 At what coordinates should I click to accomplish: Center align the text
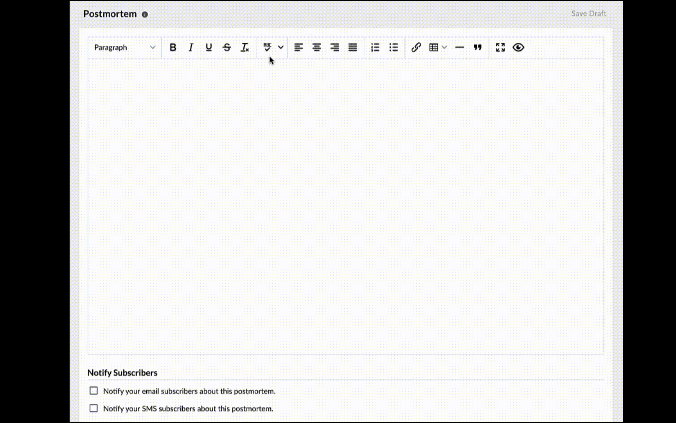point(316,47)
